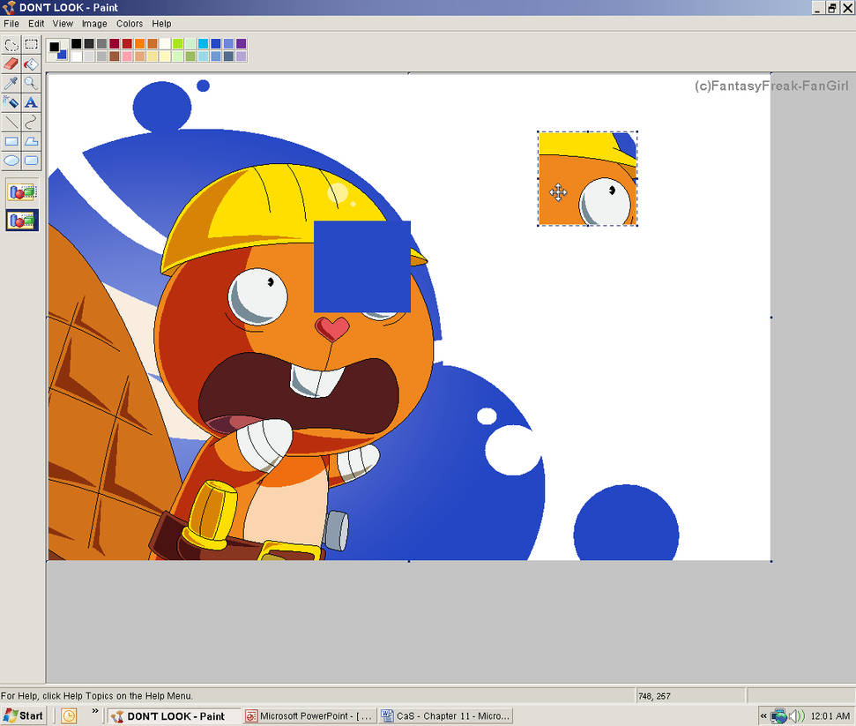
Task: Activate the Pick Color eyedropper tool
Action: (11, 83)
